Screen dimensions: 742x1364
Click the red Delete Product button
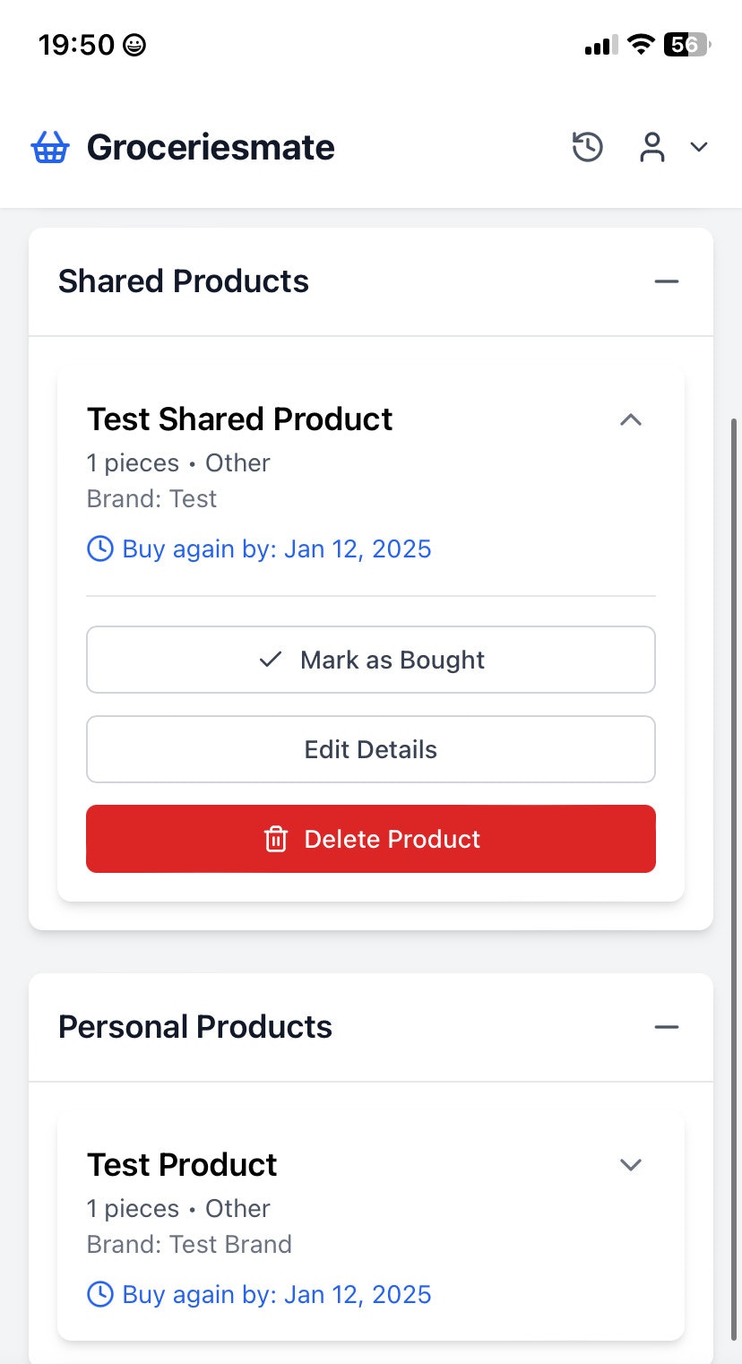[x=371, y=839]
